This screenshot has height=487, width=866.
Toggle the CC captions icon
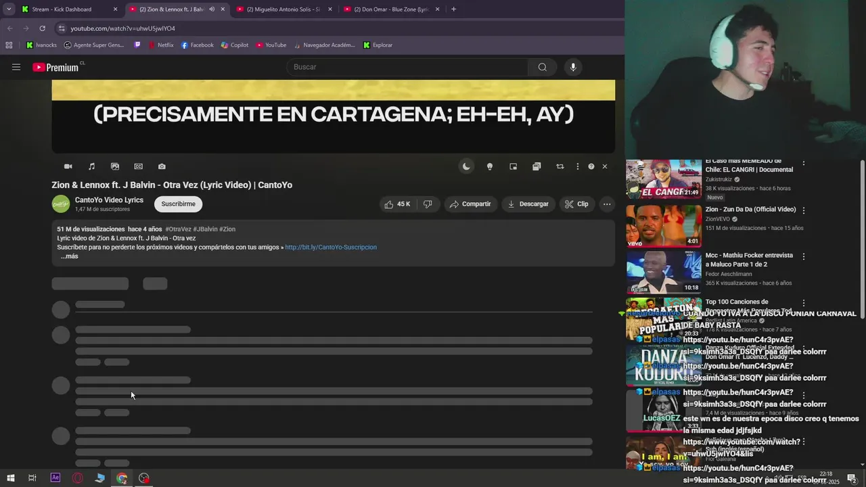pyautogui.click(x=138, y=166)
